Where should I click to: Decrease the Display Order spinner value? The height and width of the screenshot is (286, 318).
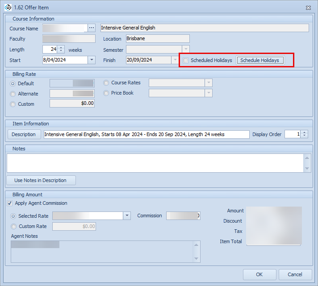point(305,136)
